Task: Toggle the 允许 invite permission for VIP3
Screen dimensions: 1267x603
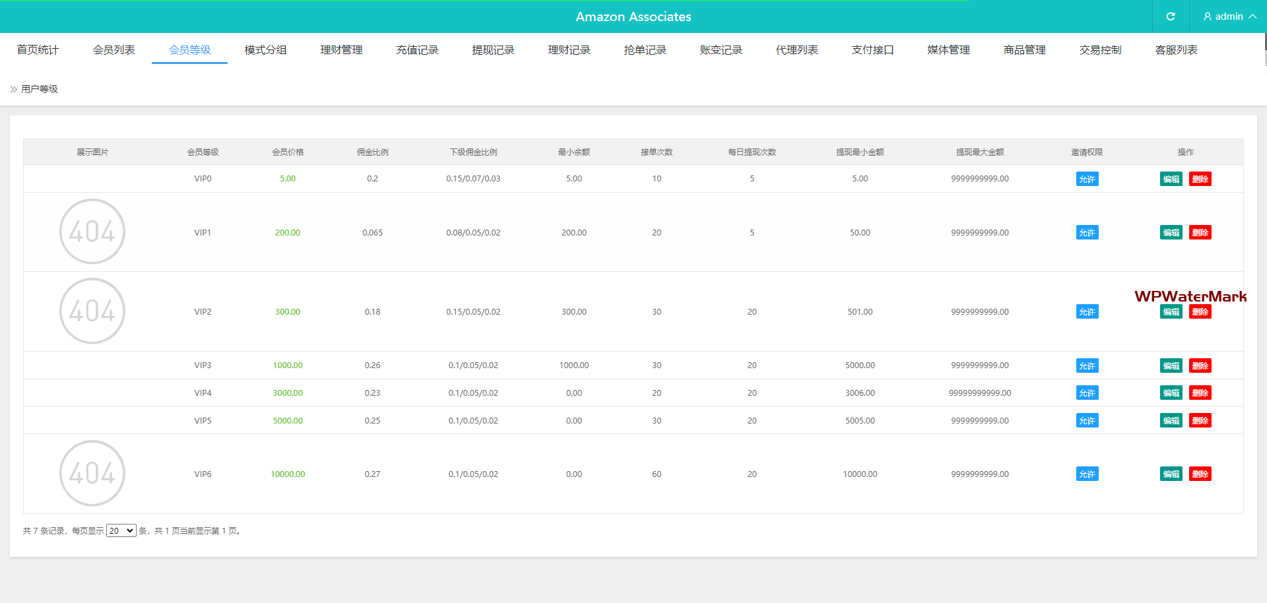Action: coord(1087,365)
